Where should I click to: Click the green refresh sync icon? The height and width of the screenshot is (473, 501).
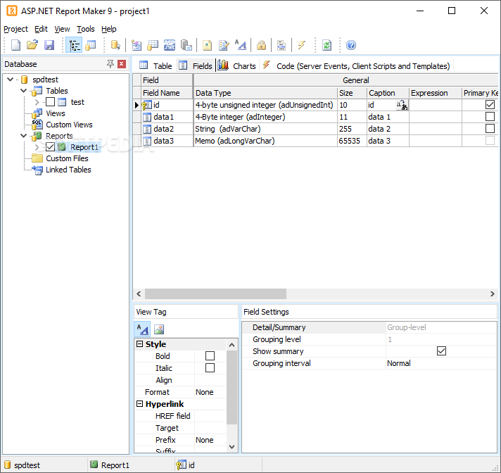click(x=327, y=45)
